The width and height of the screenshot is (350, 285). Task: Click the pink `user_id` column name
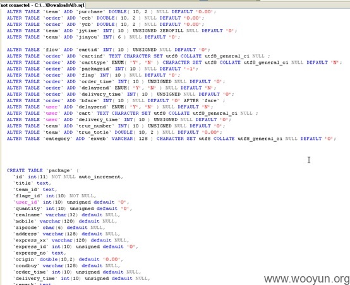pyautogui.click(x=26, y=202)
